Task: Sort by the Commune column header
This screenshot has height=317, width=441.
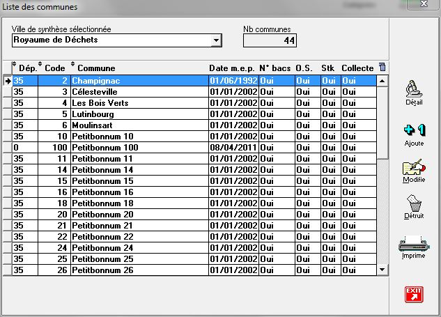Action: (96, 68)
